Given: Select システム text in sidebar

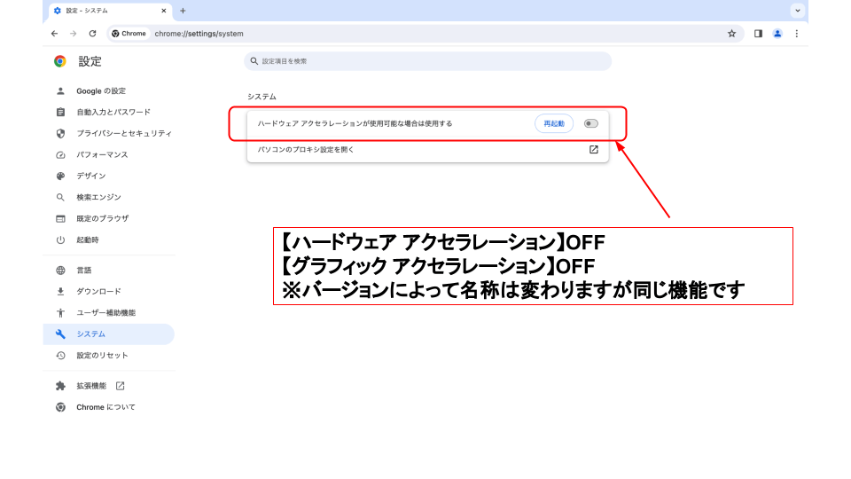Looking at the screenshot, I should (x=91, y=334).
